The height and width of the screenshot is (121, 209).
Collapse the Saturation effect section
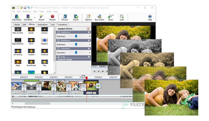pos(58,48)
